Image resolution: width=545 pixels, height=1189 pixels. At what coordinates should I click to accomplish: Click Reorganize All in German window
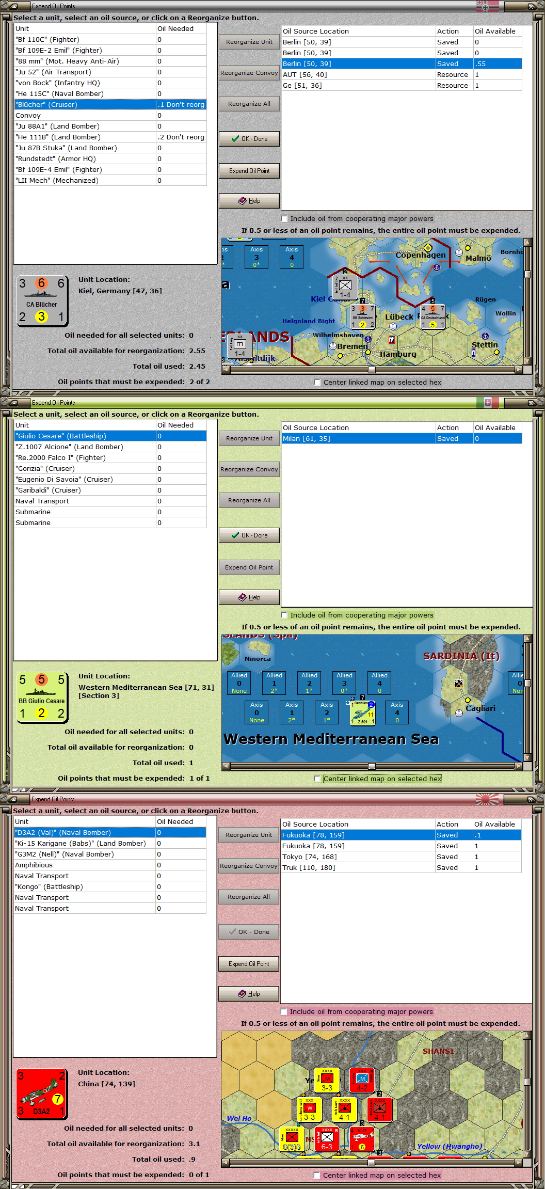[x=249, y=104]
